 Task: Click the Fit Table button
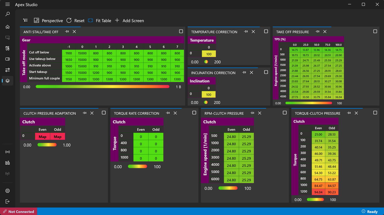click(x=100, y=21)
